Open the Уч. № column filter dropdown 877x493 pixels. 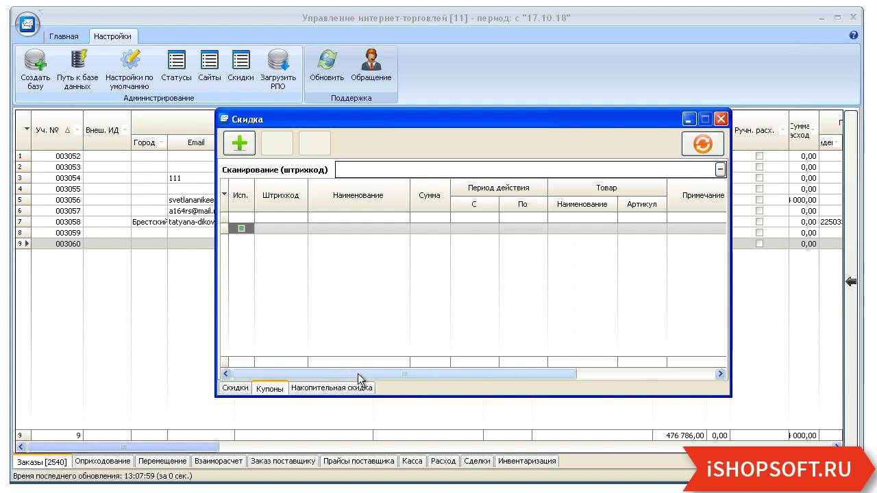pos(77,130)
